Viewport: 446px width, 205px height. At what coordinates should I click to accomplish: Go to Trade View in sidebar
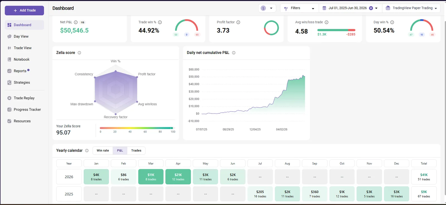pos(24,48)
